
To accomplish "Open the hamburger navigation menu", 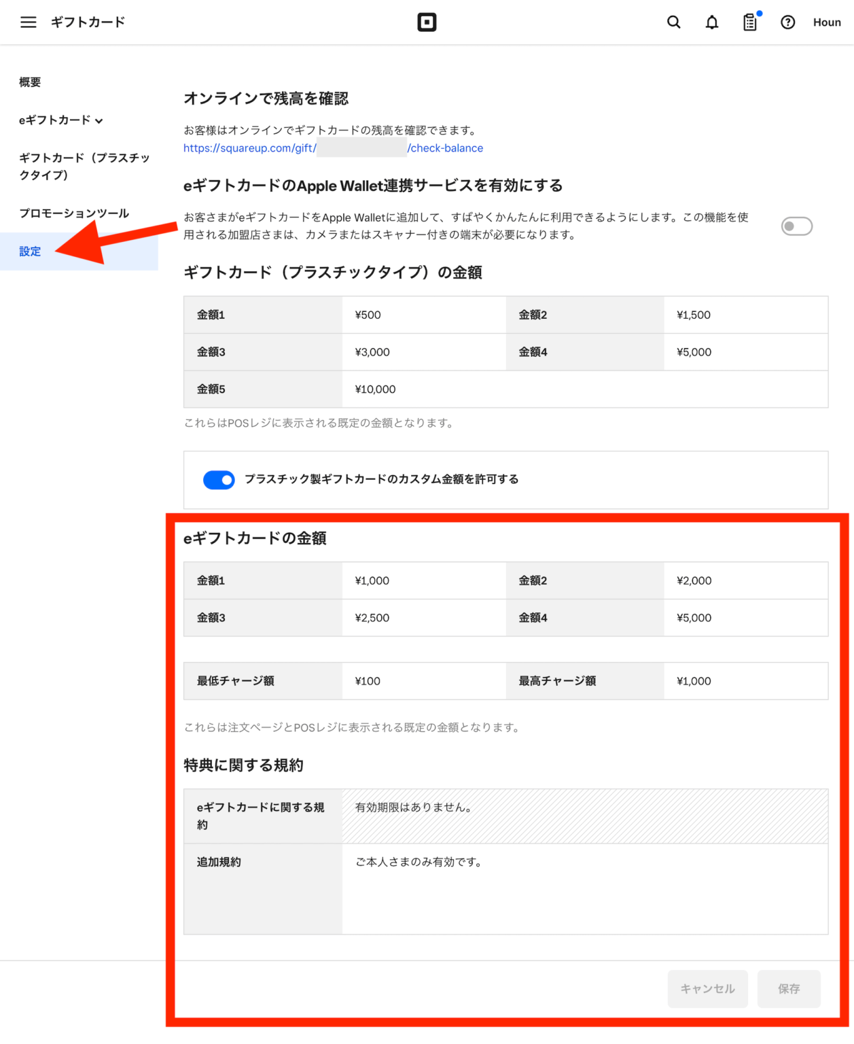I will (x=28, y=22).
